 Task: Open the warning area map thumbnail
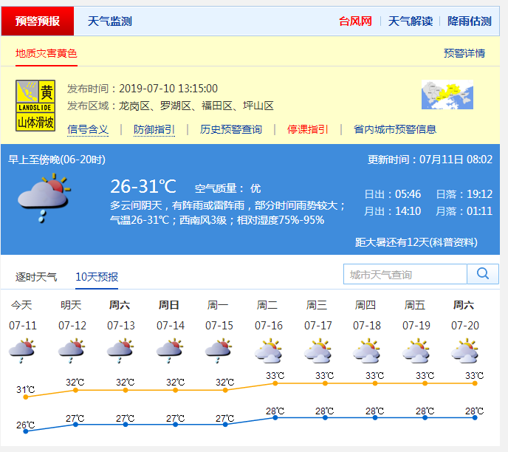[447, 95]
